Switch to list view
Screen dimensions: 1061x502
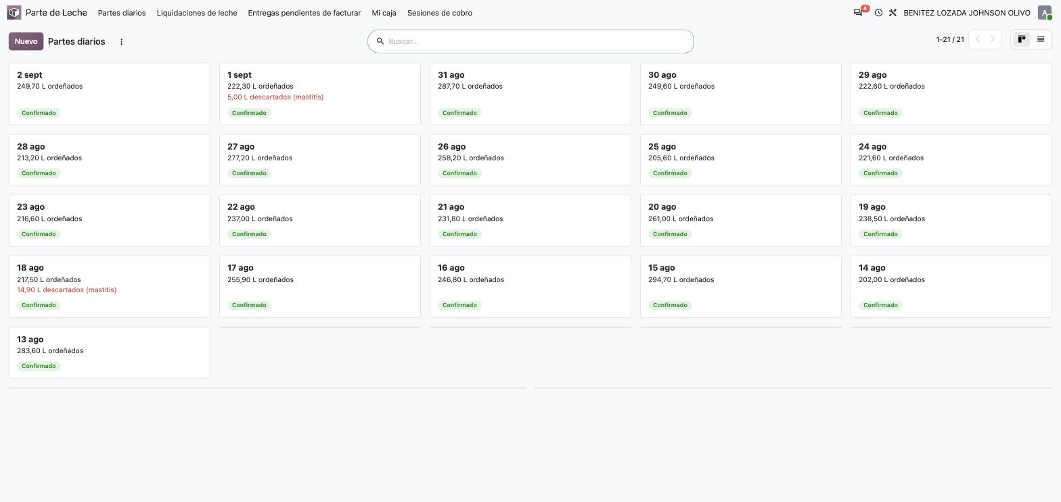pos(1041,39)
